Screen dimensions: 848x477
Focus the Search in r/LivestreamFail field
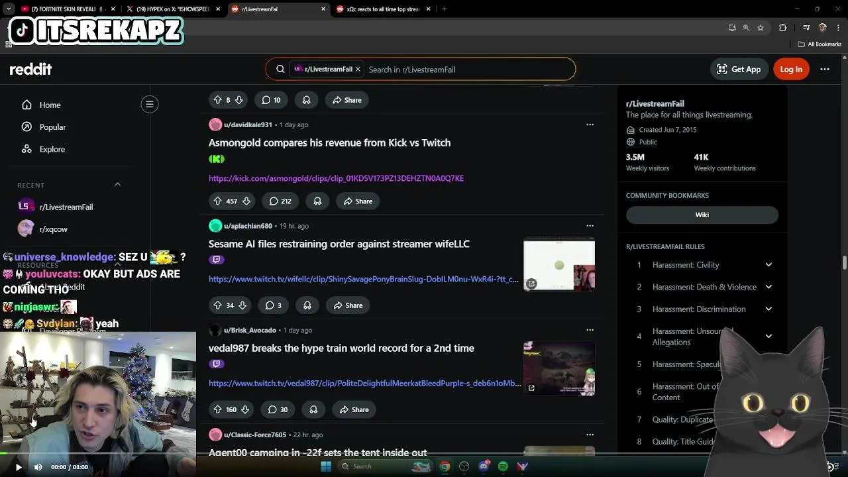click(467, 69)
